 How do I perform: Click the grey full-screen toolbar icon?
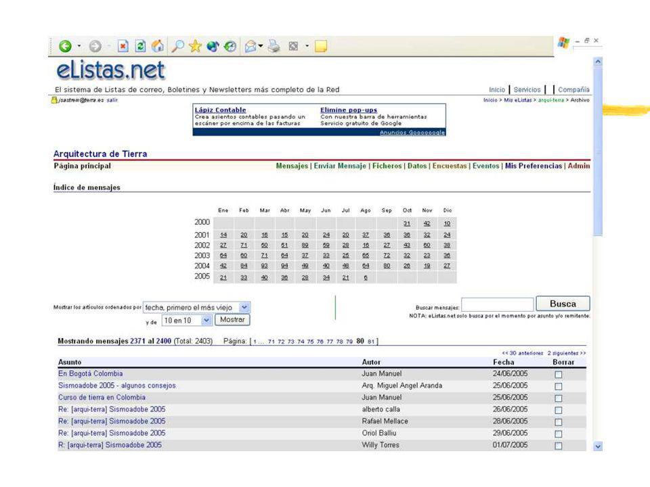(293, 46)
